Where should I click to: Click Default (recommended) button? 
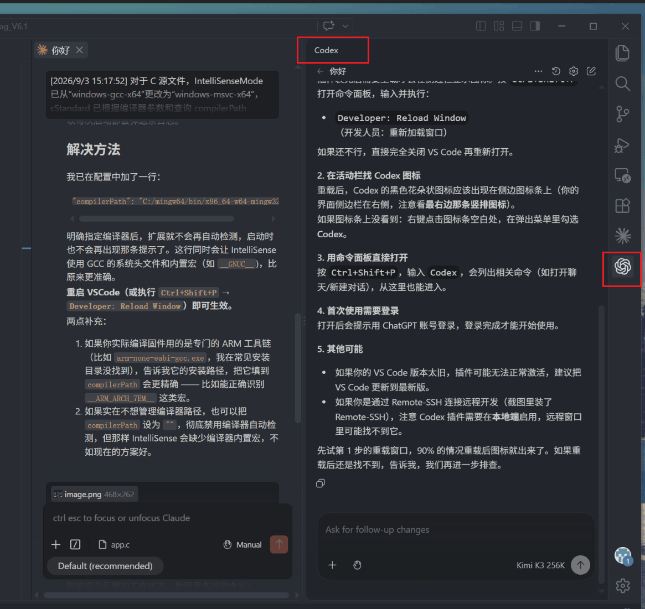105,566
